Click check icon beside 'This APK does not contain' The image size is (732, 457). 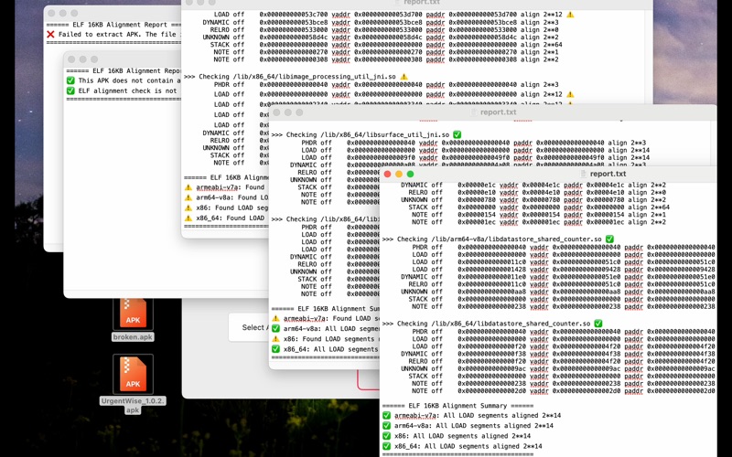[70, 80]
